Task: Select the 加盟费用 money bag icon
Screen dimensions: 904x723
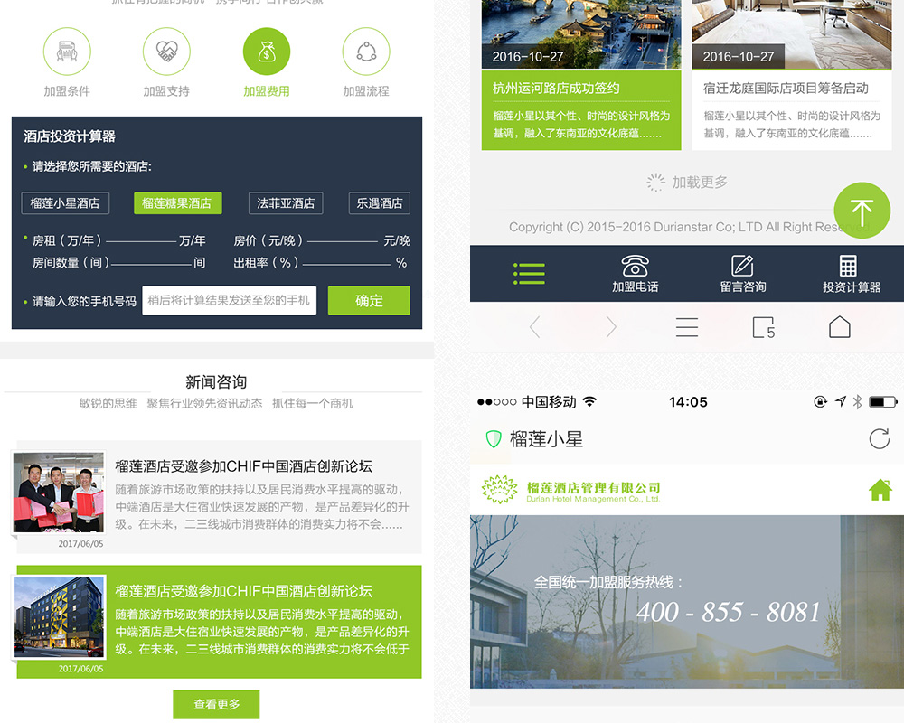Action: [x=267, y=52]
